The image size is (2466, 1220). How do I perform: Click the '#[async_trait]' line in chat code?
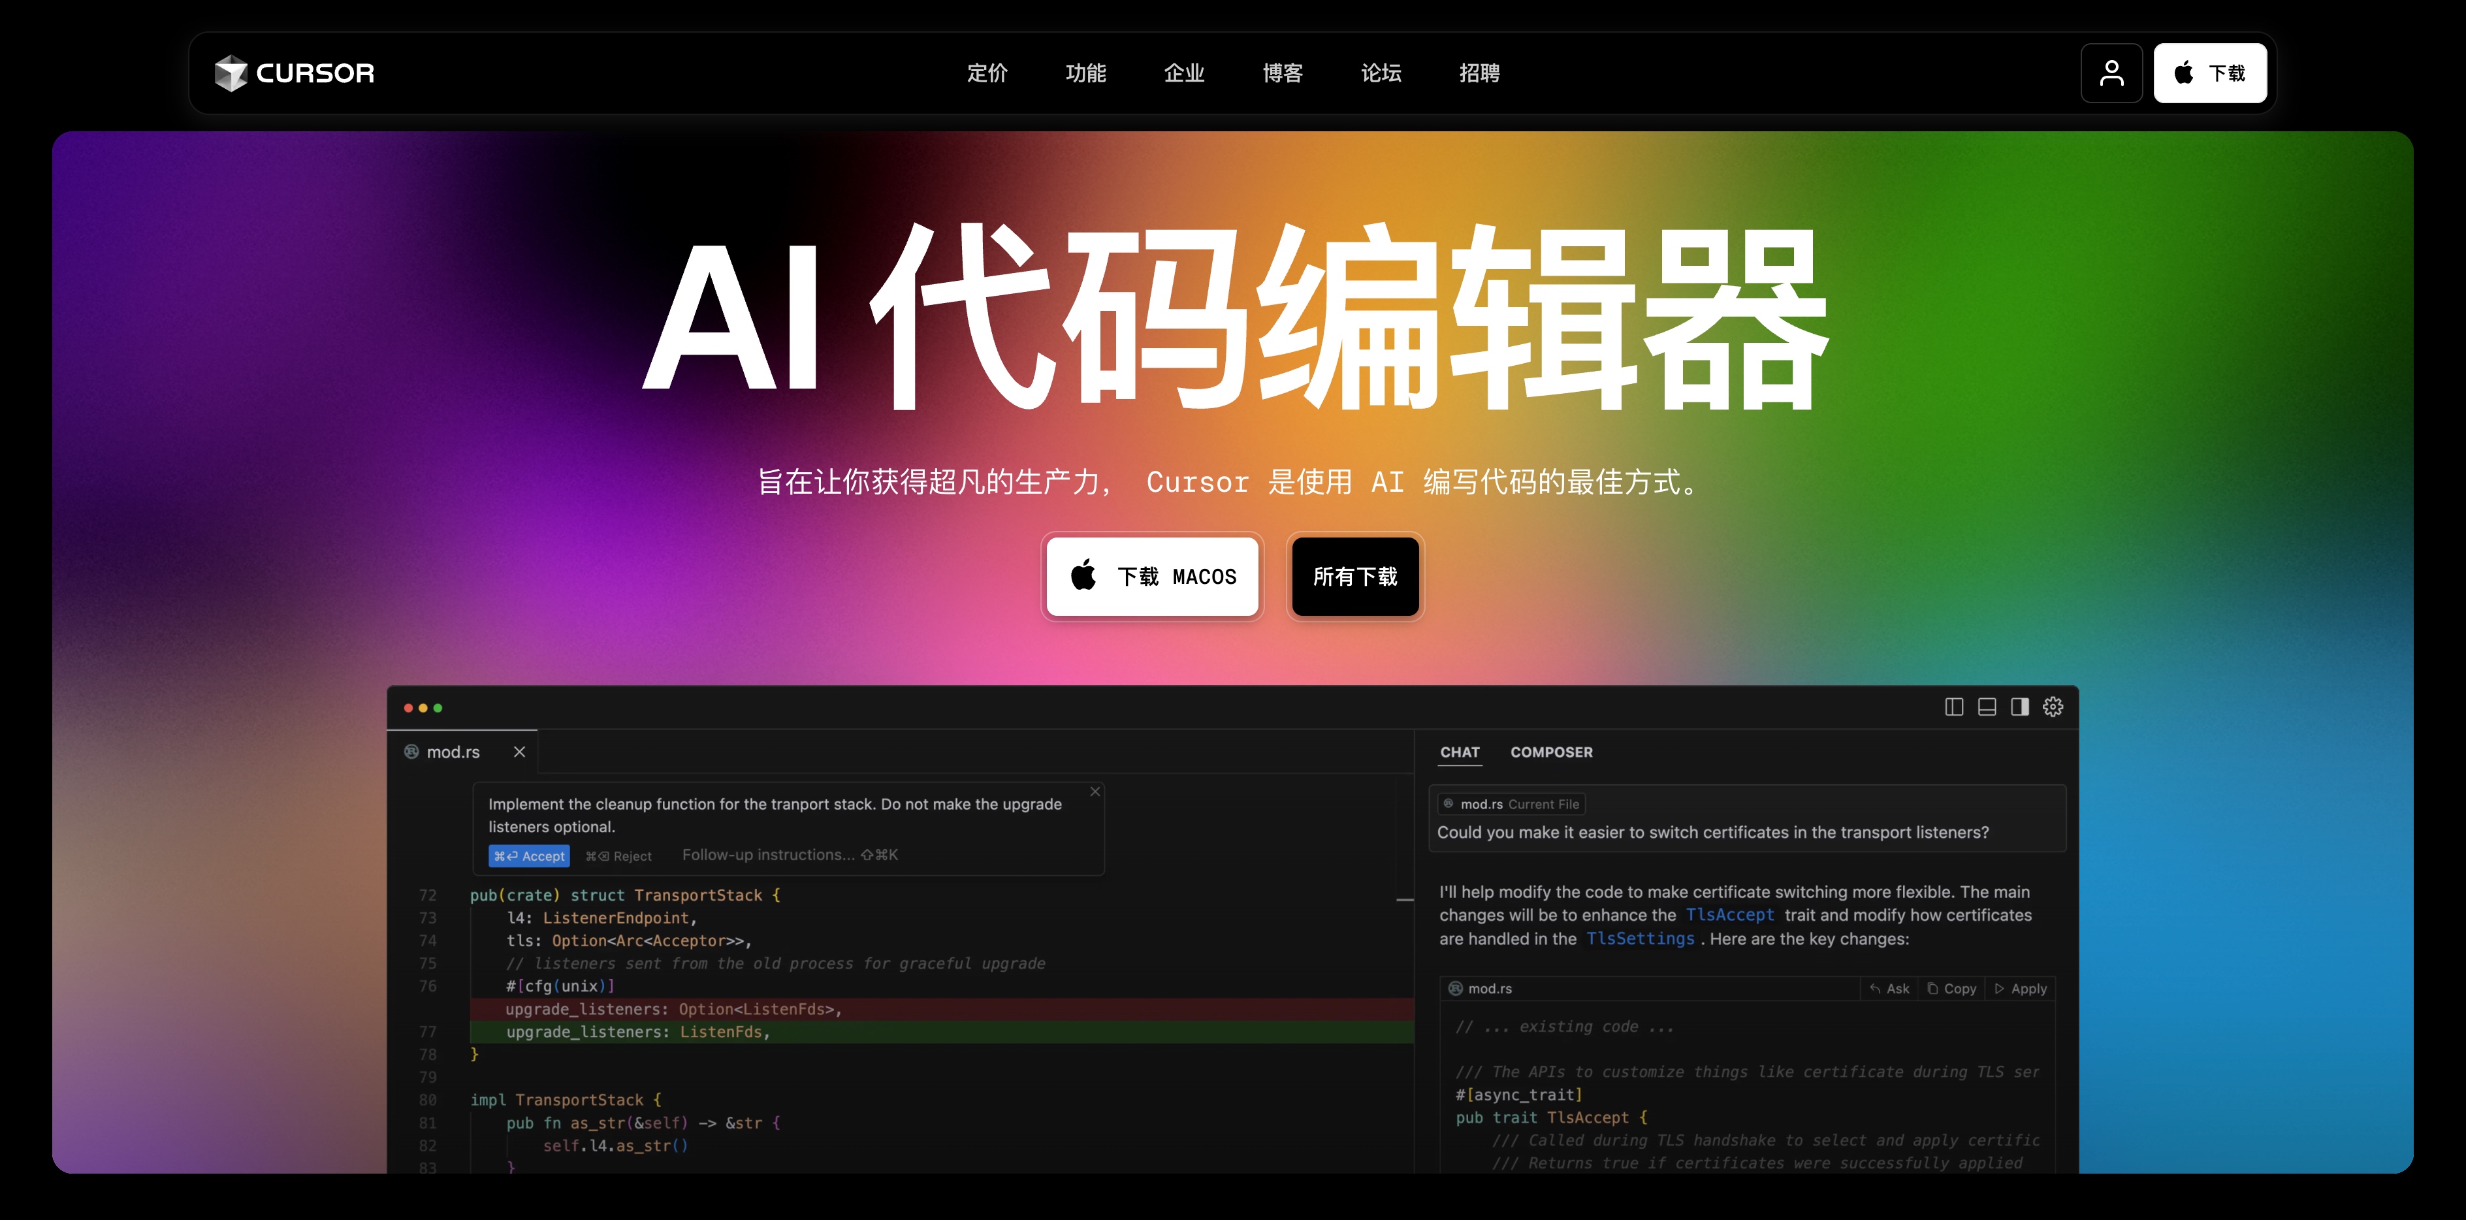(x=1518, y=1095)
